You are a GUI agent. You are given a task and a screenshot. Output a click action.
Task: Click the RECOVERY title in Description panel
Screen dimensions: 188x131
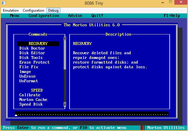pos(82,44)
